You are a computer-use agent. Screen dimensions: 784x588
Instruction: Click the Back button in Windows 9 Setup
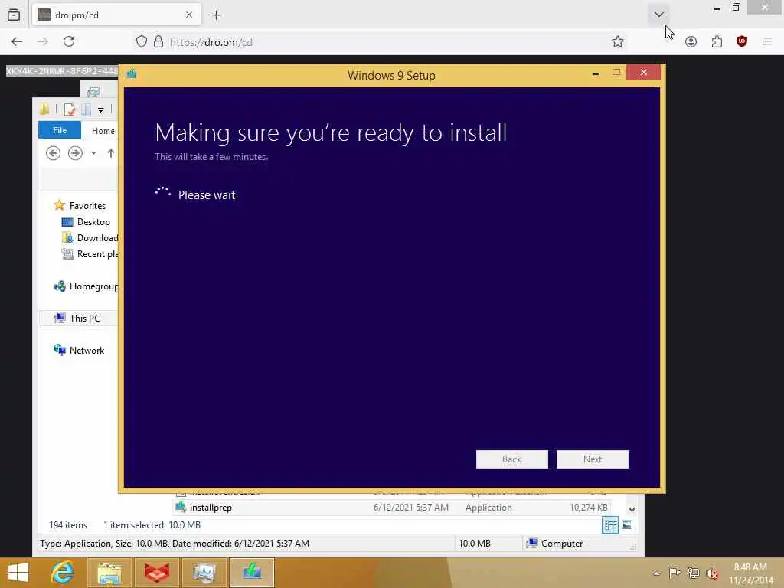(x=511, y=459)
